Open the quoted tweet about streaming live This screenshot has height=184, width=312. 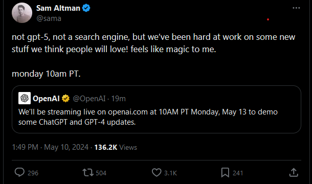[x=157, y=109]
